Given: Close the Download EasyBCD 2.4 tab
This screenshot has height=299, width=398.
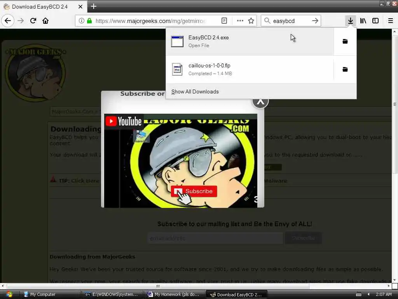Looking at the screenshot, I should point(80,7).
